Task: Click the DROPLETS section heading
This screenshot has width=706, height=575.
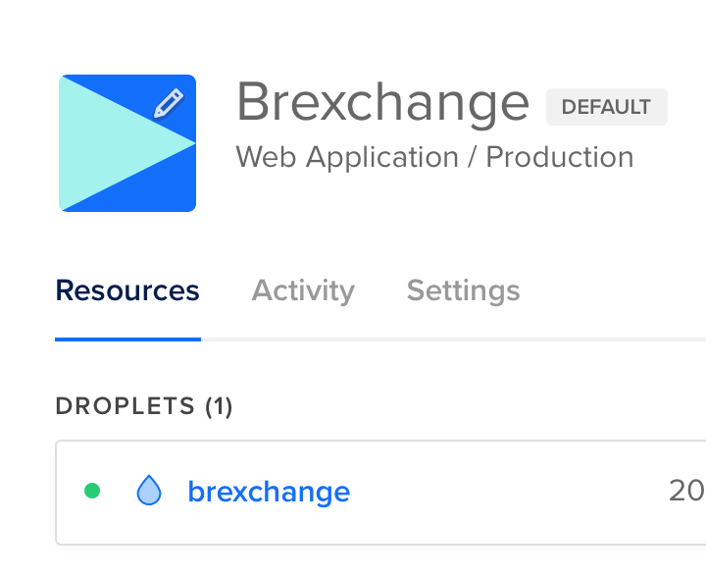Action: click(125, 406)
